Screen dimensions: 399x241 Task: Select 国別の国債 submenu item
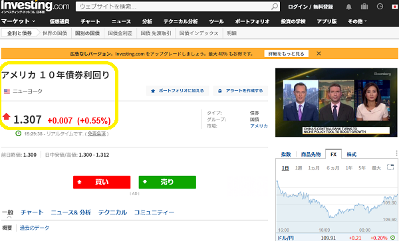[87, 33]
